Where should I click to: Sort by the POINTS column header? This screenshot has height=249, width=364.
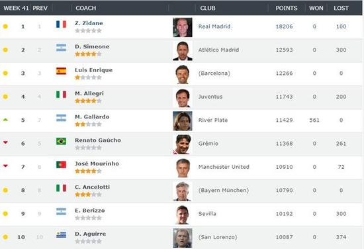pyautogui.click(x=287, y=8)
